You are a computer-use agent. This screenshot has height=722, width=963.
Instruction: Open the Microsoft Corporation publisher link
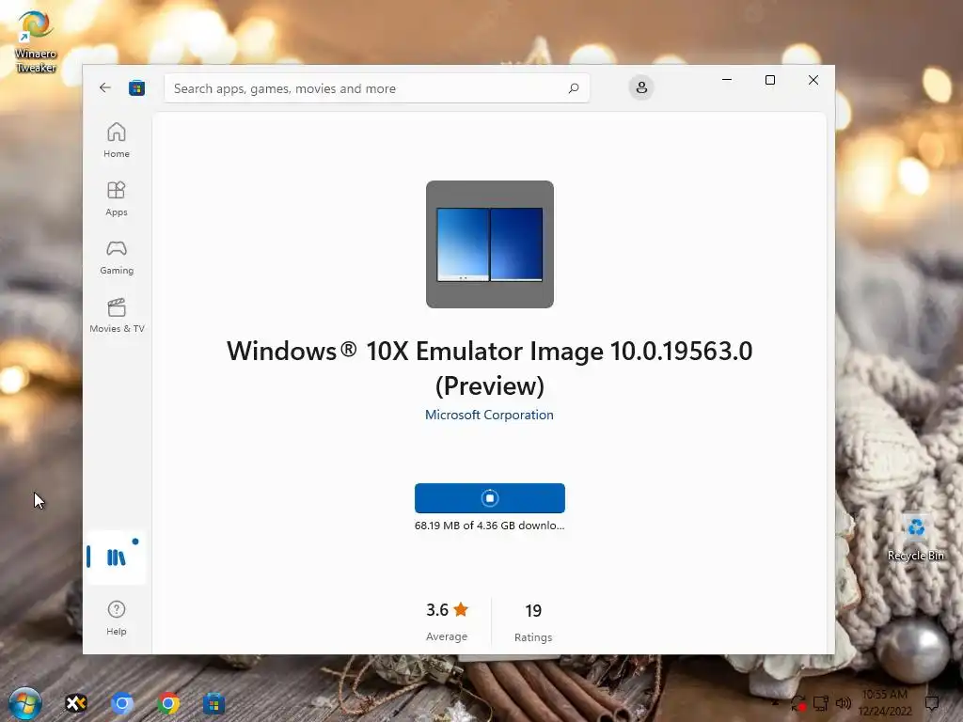pyautogui.click(x=489, y=415)
